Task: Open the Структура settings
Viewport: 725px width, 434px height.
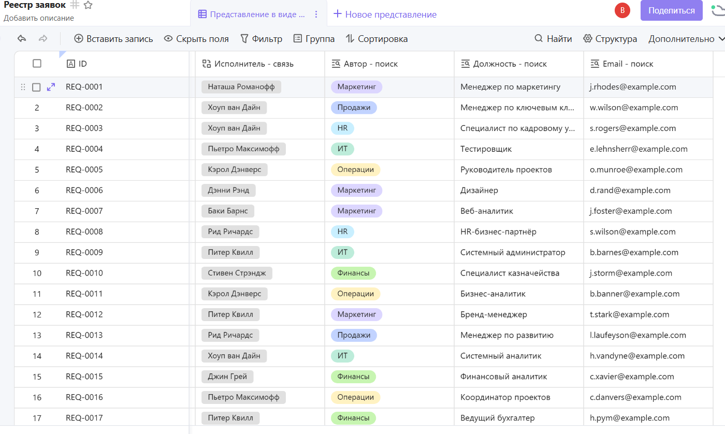Action: (x=610, y=39)
